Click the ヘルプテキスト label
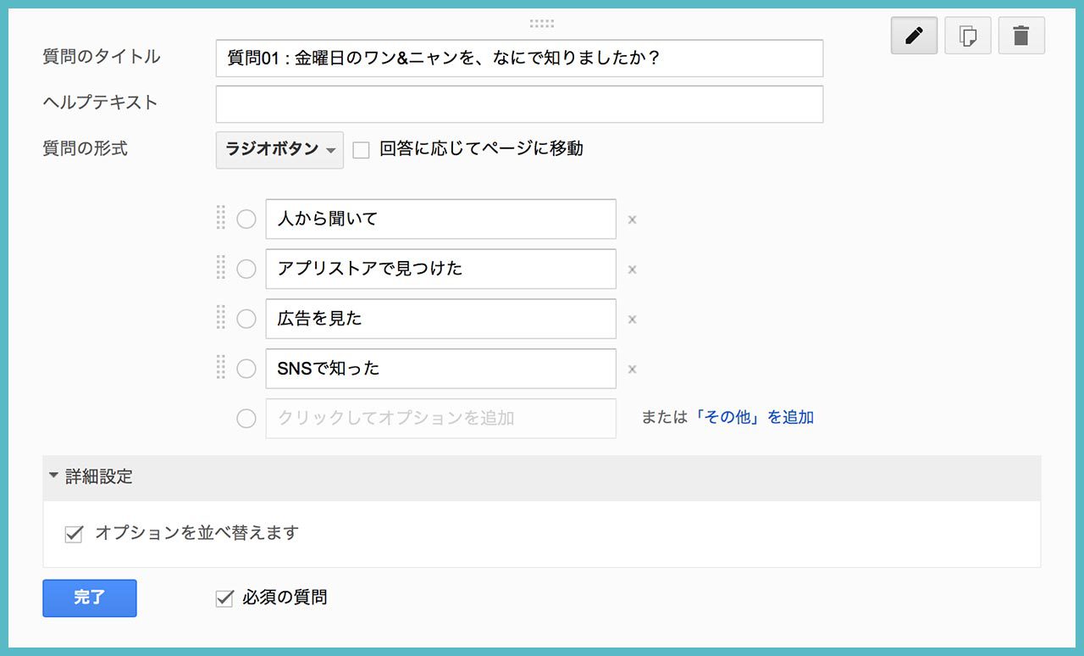Screen dimensions: 1084x656 (x=100, y=103)
